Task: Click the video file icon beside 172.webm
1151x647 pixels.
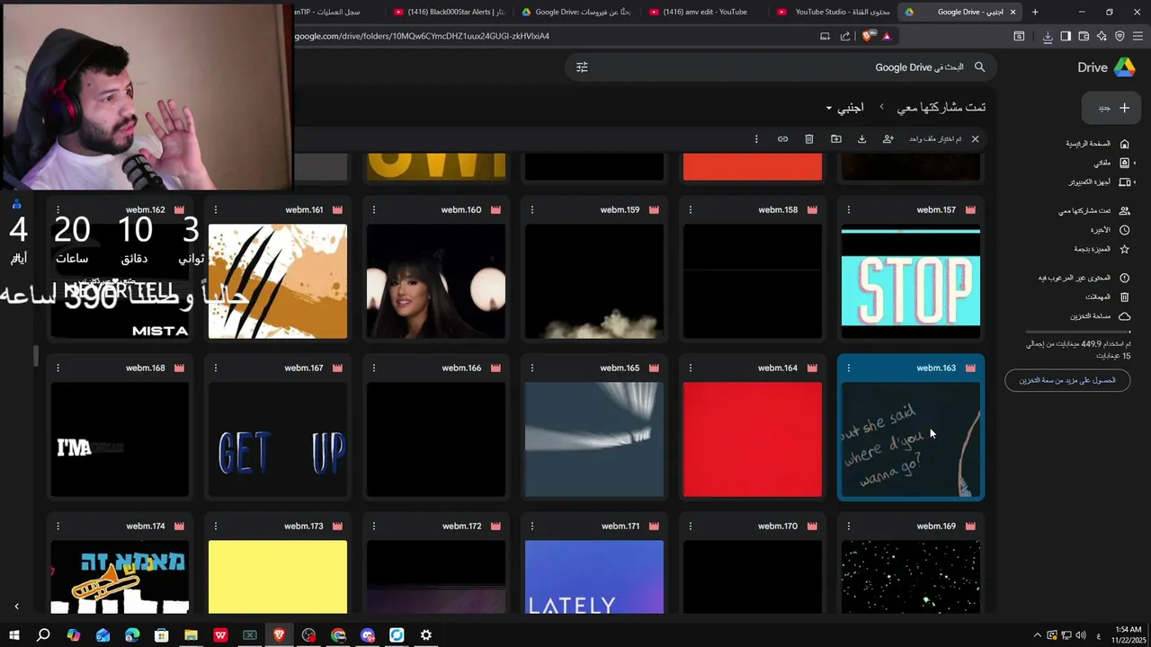Action: tap(495, 527)
